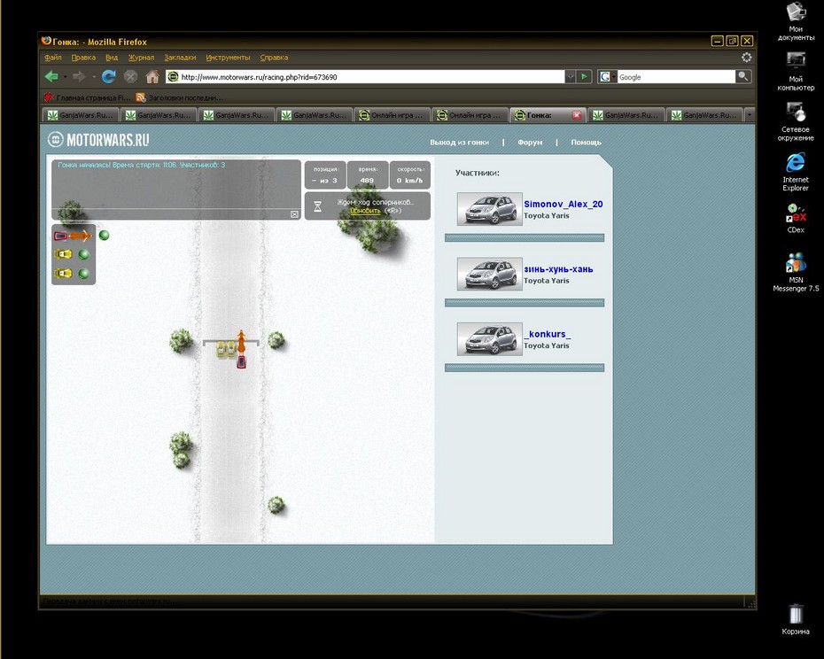
Task: Switch to the first GanjaWars.Ru tab
Action: (80, 114)
